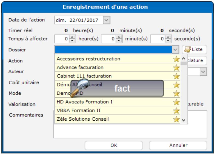Star the HD Avocats Formation I entry
214x154 pixels.
176,102
